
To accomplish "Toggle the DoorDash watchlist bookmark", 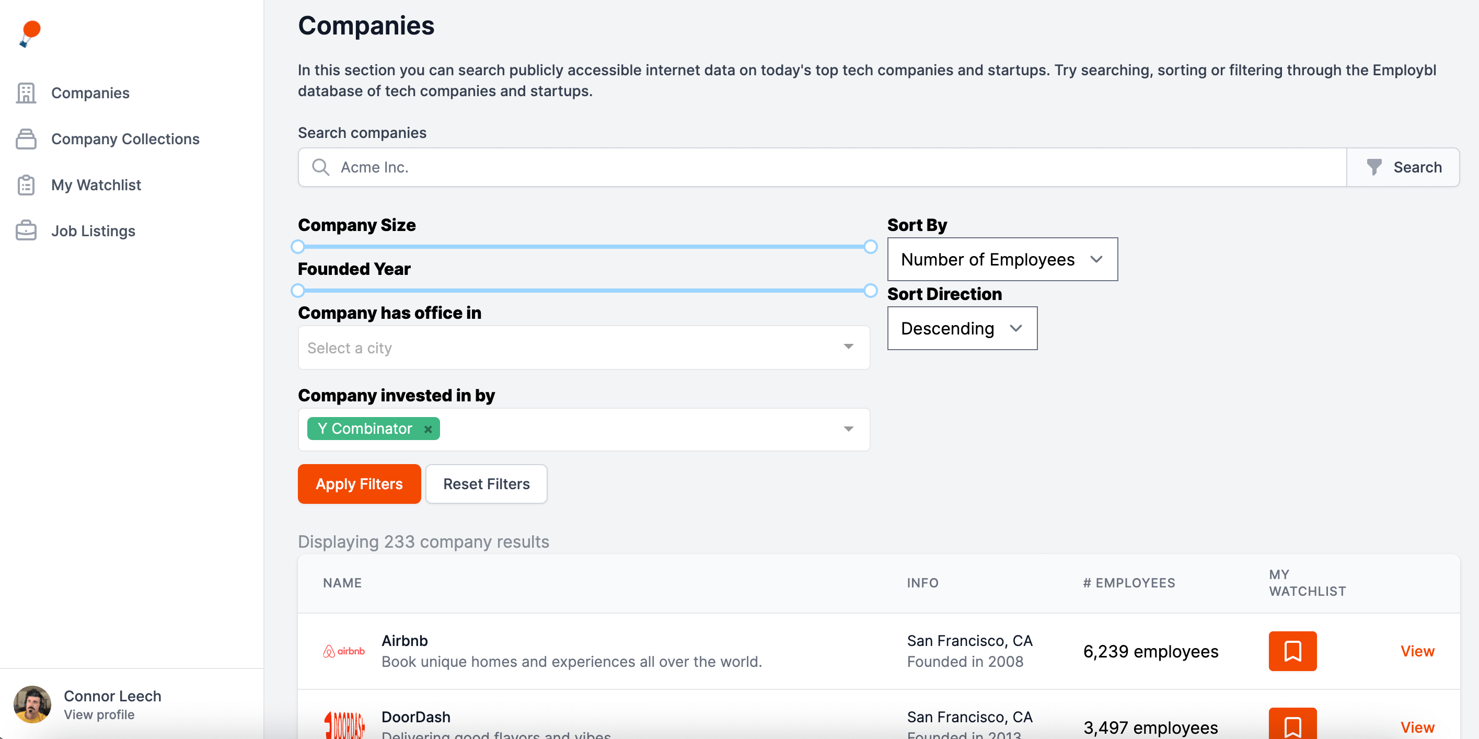I will point(1292,726).
